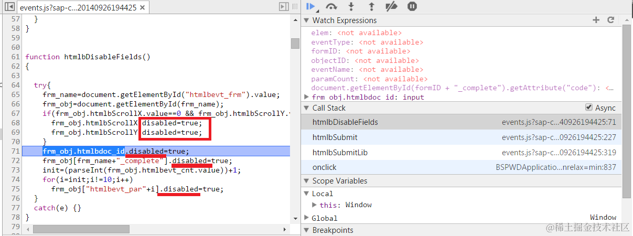
Task: Open BSPWDApplication source link at line 837
Action: 556,167
